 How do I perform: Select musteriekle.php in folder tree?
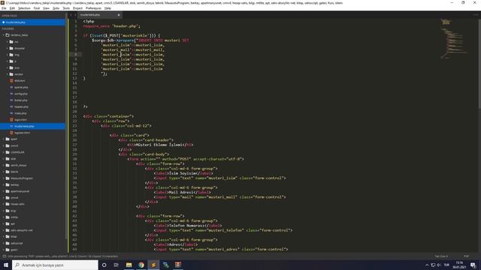pyautogui.click(x=32, y=126)
